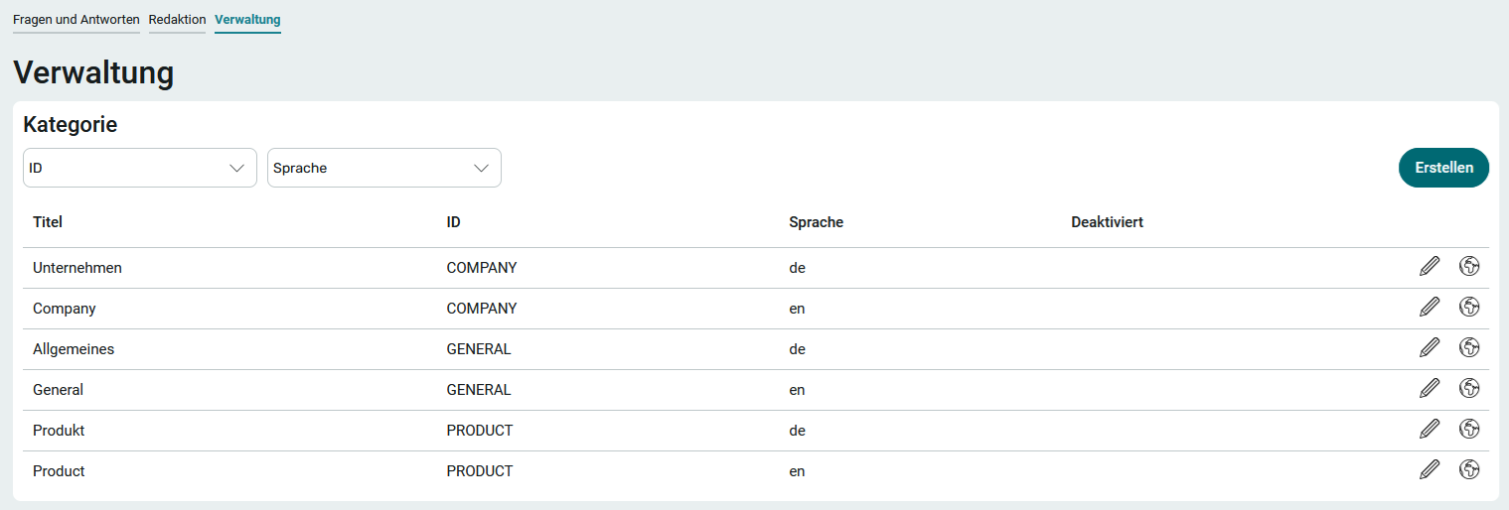Click globe icon in Unternehmen row
Viewport: 1509px width, 510px height.
click(1469, 267)
